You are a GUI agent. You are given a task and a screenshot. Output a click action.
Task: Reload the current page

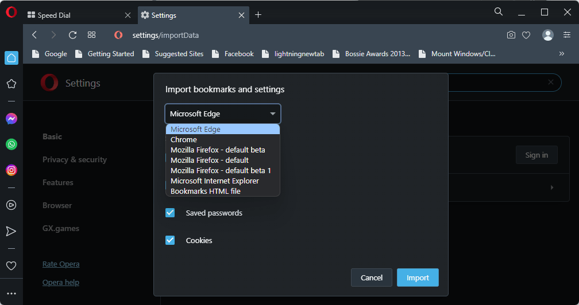[73, 35]
